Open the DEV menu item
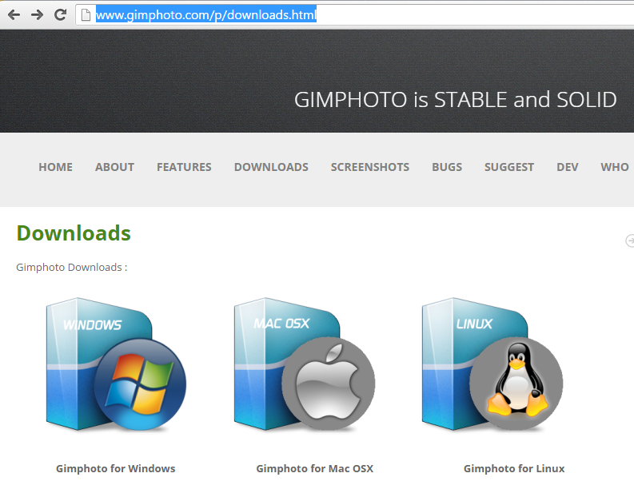 pos(568,167)
